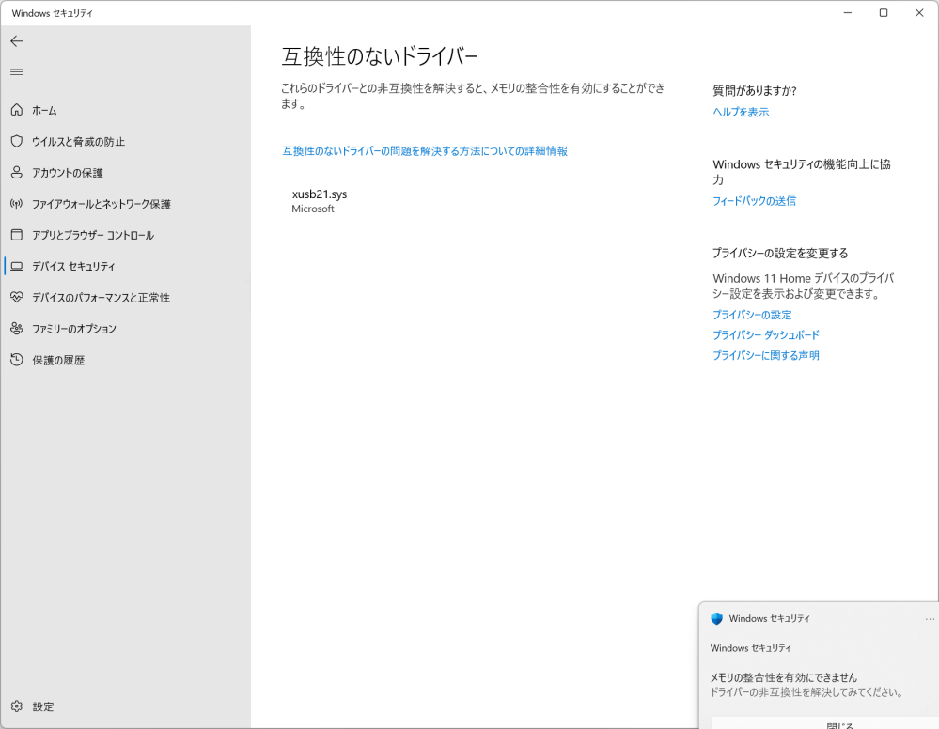Open プライバシーの設定 link
Viewport: 939px width, 729px height.
click(752, 314)
